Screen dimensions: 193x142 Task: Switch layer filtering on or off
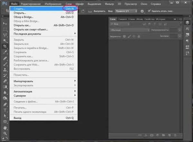click(x=181, y=24)
